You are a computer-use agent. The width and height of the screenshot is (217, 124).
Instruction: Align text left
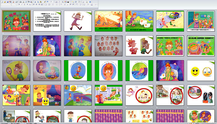point(34,4)
